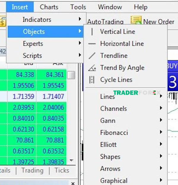Select ask value 2.04006
178x185 pixels.
[53, 107]
